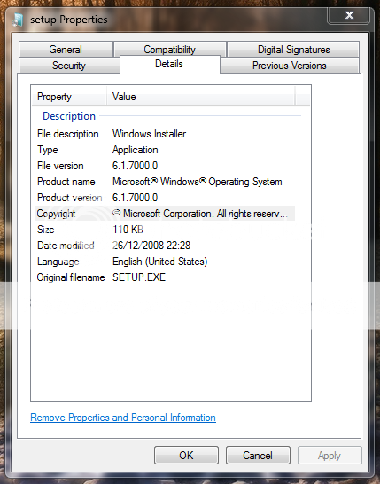380x484 pixels.
Task: Select the English (United States) value
Action: (x=159, y=262)
